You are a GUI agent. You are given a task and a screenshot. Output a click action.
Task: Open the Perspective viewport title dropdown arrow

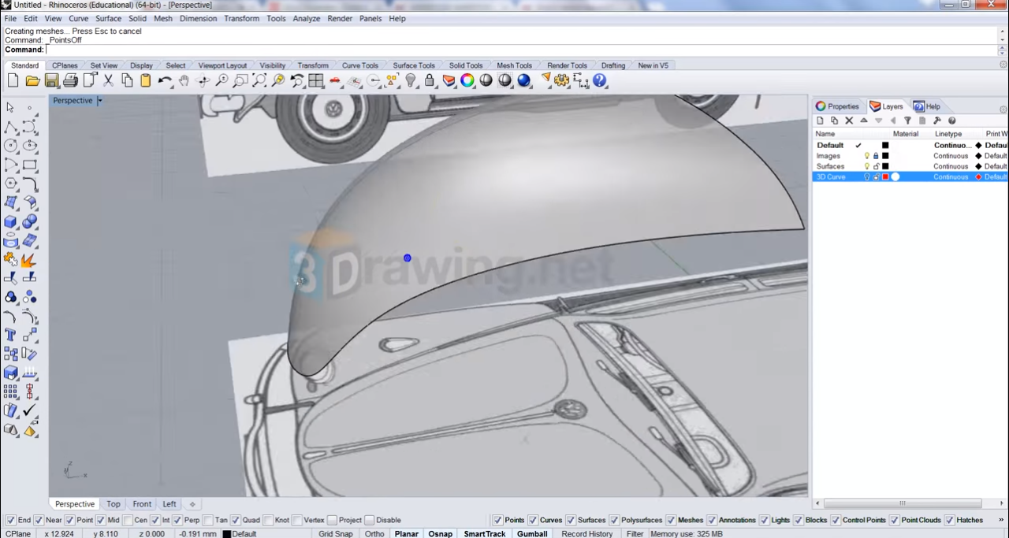(x=99, y=101)
